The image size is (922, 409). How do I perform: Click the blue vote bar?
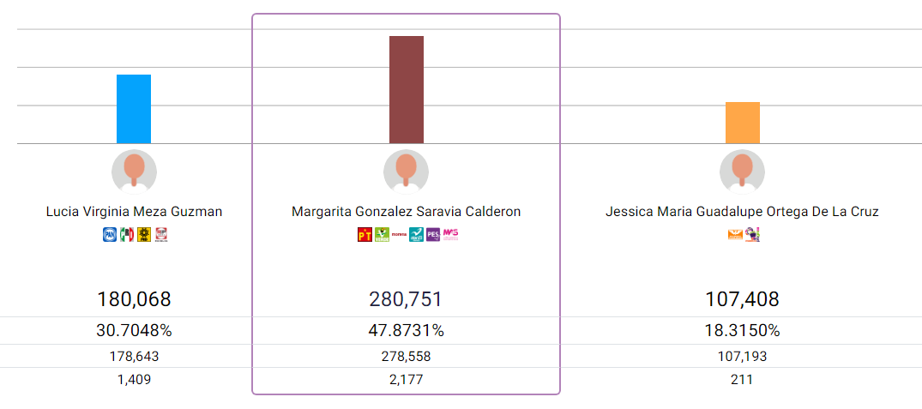(134, 109)
